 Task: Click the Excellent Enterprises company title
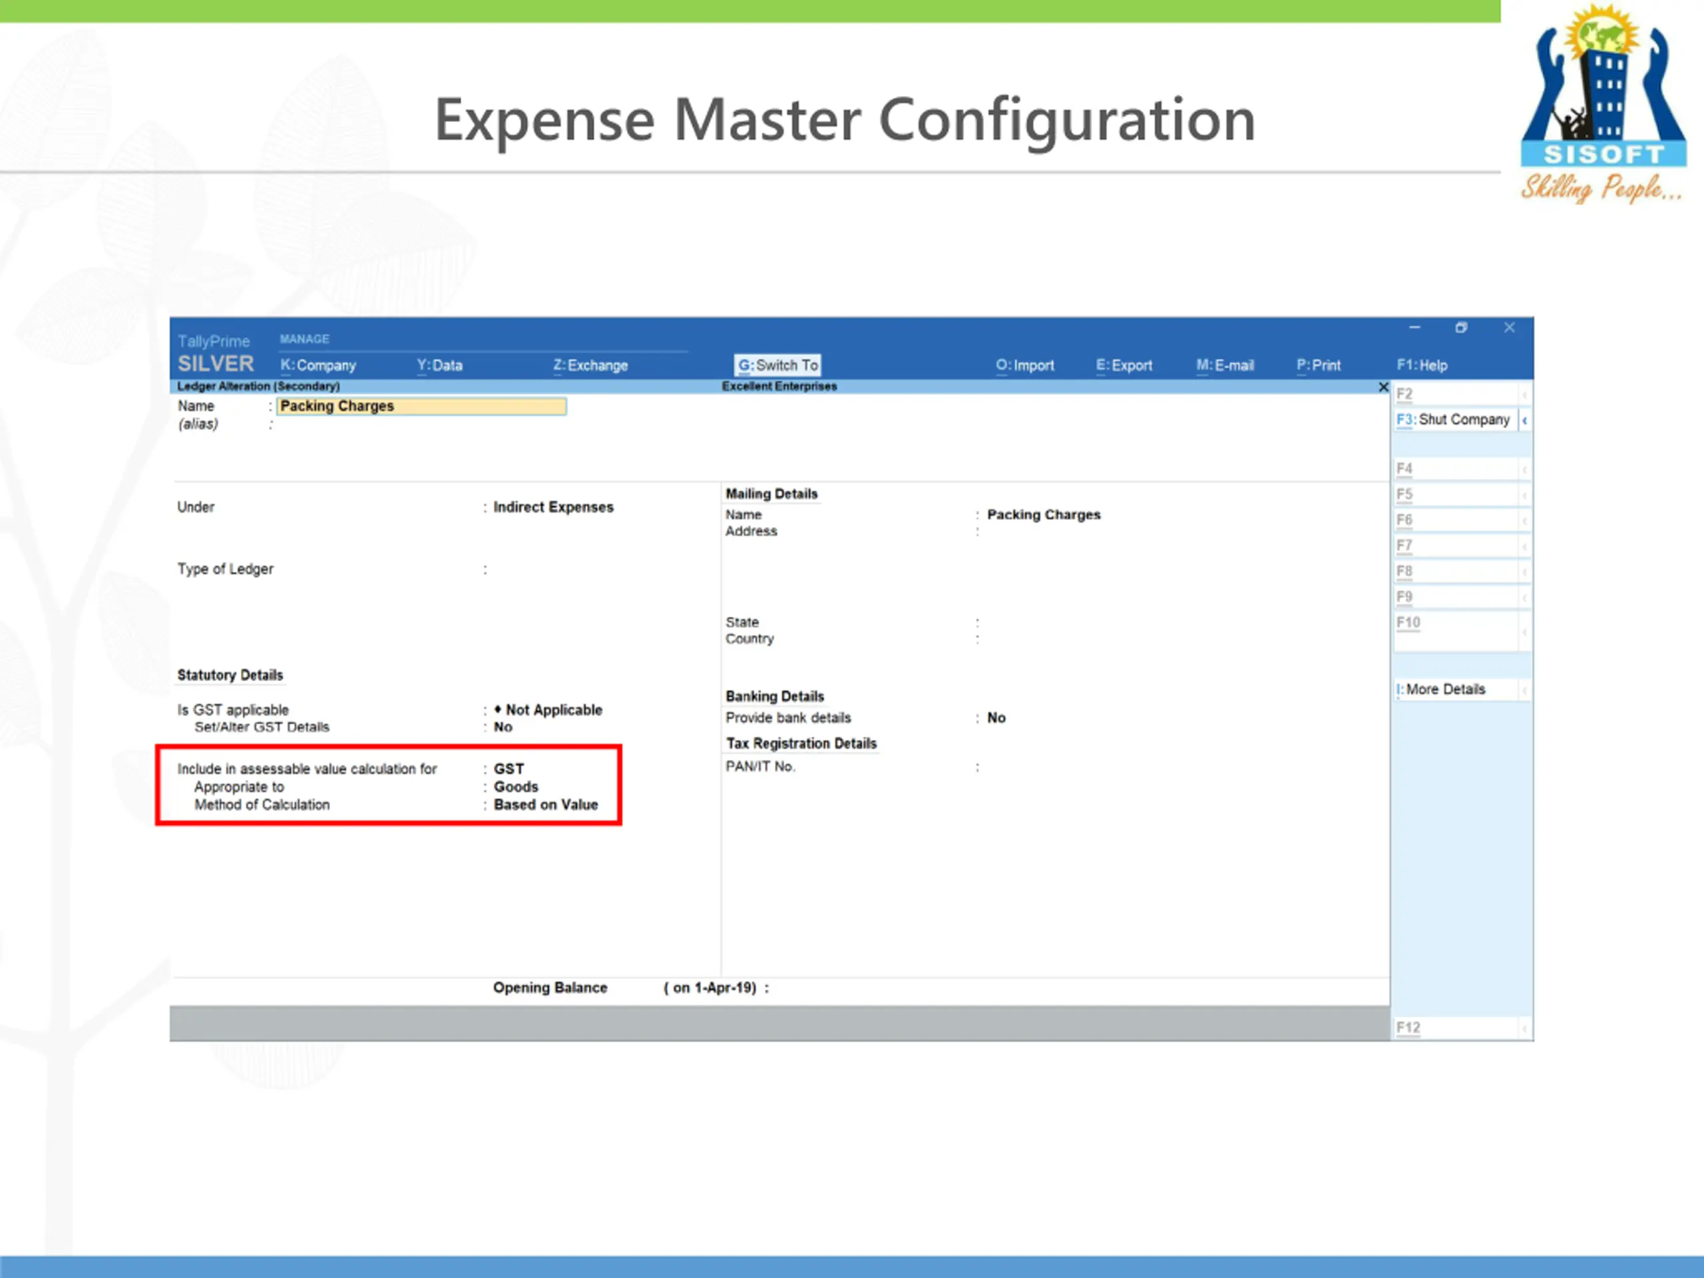tap(779, 386)
